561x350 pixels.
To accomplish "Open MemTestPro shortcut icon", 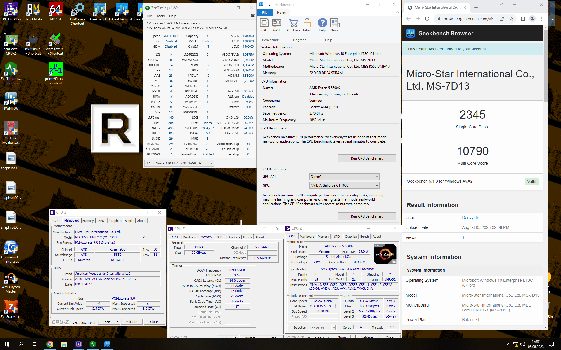I will tap(55, 44).
